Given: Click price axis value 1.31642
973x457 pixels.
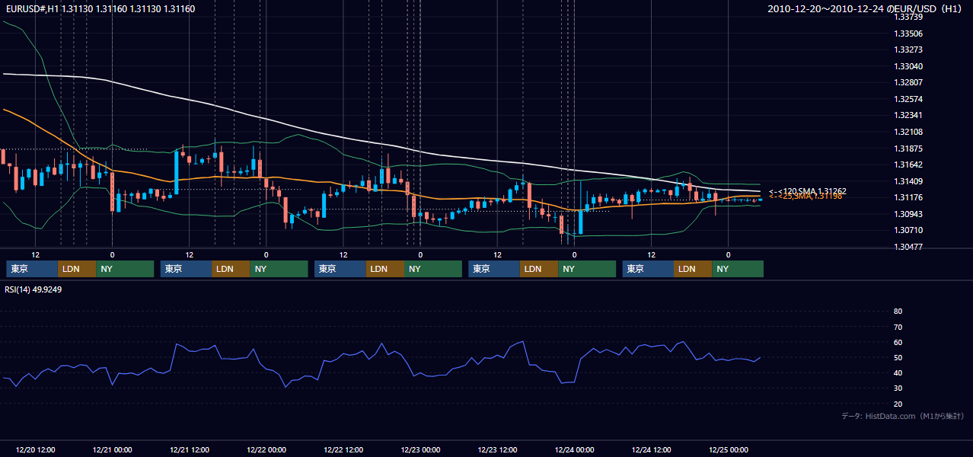Looking at the screenshot, I should point(908,165).
